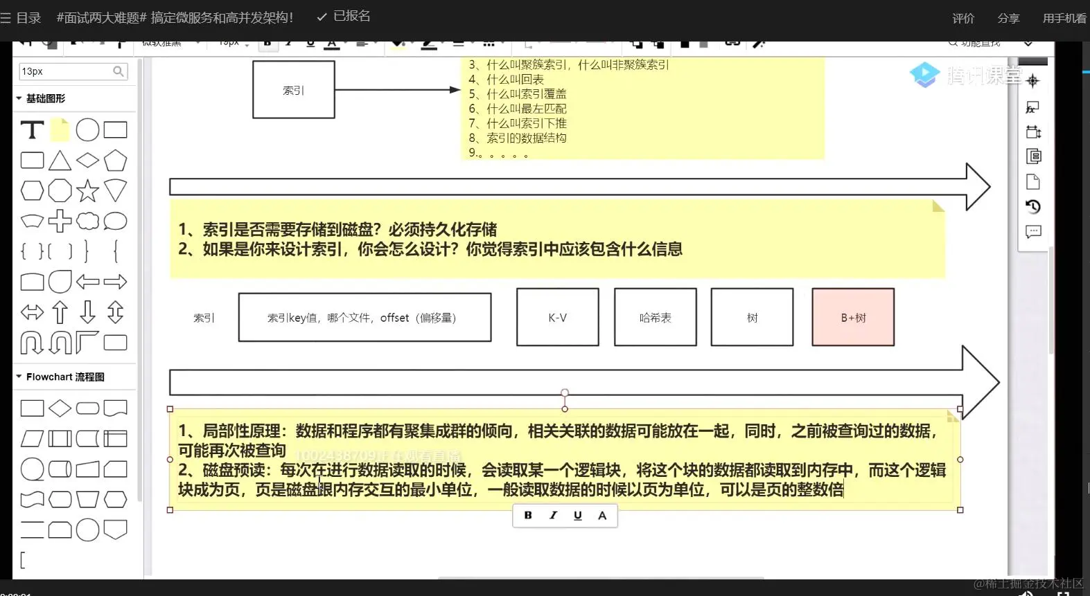
Task: Choose the octagon shape
Action: (60, 190)
